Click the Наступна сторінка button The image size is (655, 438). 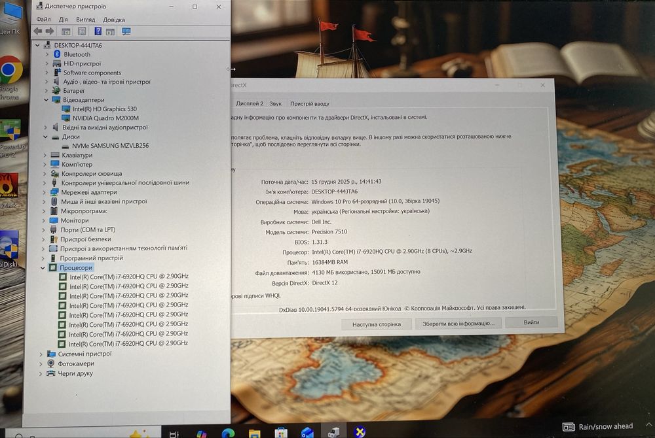[x=377, y=324]
